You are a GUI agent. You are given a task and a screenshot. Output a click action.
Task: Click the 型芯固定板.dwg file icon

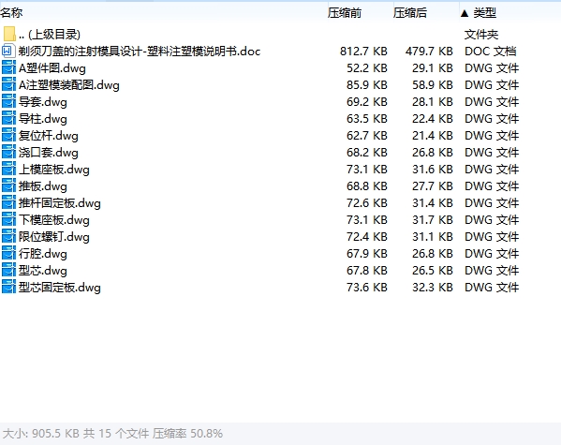click(x=8, y=287)
